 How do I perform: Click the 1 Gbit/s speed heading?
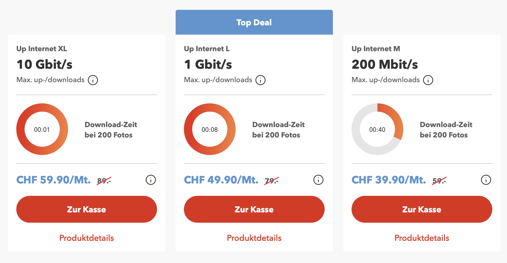pyautogui.click(x=208, y=64)
